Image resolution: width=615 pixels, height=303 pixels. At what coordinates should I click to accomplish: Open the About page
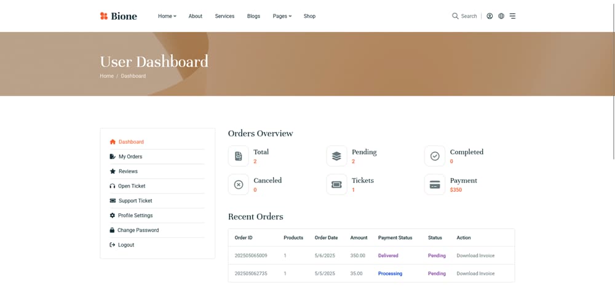click(x=196, y=16)
